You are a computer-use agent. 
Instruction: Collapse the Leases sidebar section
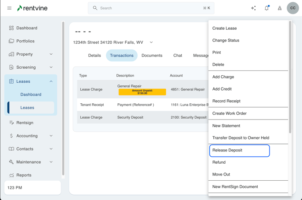click(51, 81)
